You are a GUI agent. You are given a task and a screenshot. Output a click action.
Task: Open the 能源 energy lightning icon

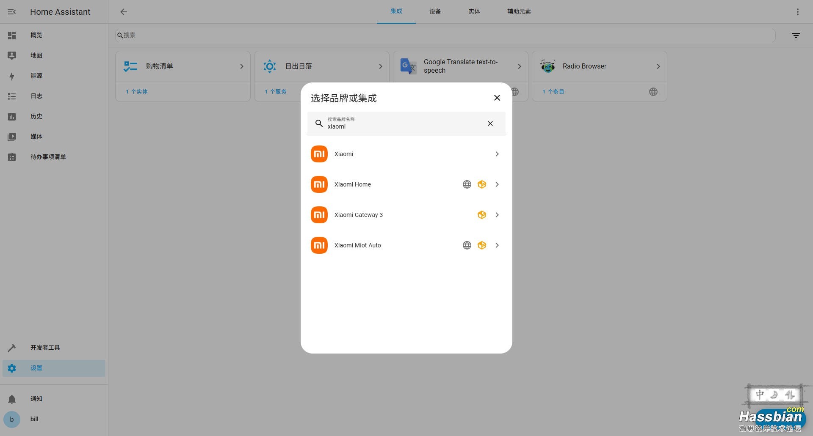12,76
